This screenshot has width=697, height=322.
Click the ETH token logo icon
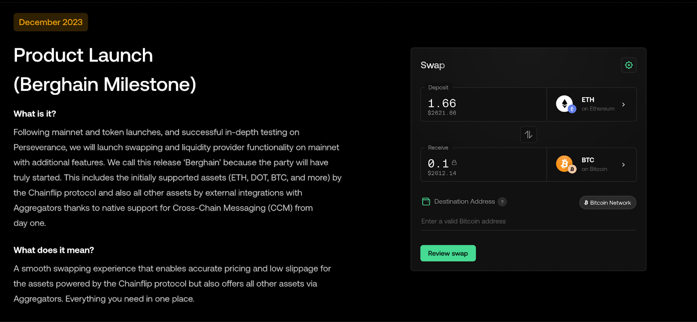click(566, 104)
